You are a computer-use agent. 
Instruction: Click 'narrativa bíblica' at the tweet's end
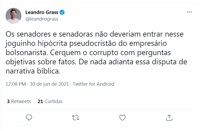(x=33, y=71)
